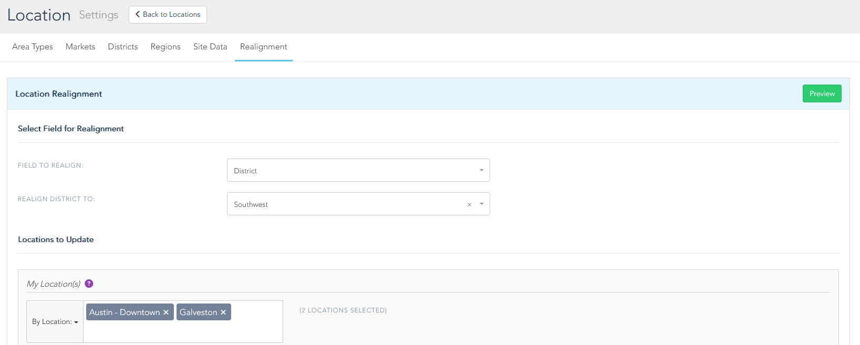This screenshot has height=345, width=860.
Task: Open the Realign District To dropdown arrow
Action: [x=481, y=204]
